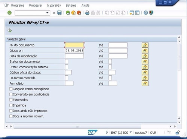Click the Generate Shortcut icon
The image size is (187, 139).
click(x=137, y=13)
